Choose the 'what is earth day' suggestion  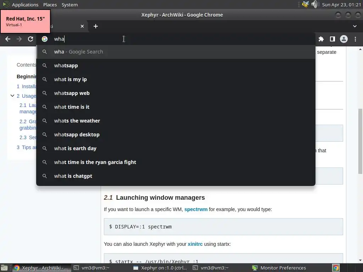point(176,148)
